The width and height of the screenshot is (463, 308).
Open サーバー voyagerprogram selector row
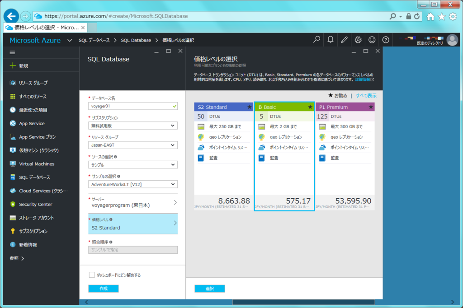point(133,203)
